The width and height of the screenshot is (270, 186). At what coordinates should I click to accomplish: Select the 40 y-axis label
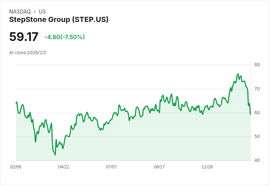(x=257, y=160)
